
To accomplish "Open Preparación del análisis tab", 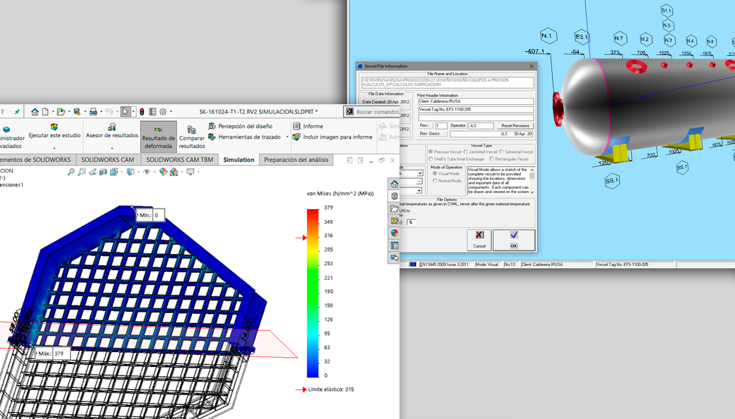I will point(296,160).
